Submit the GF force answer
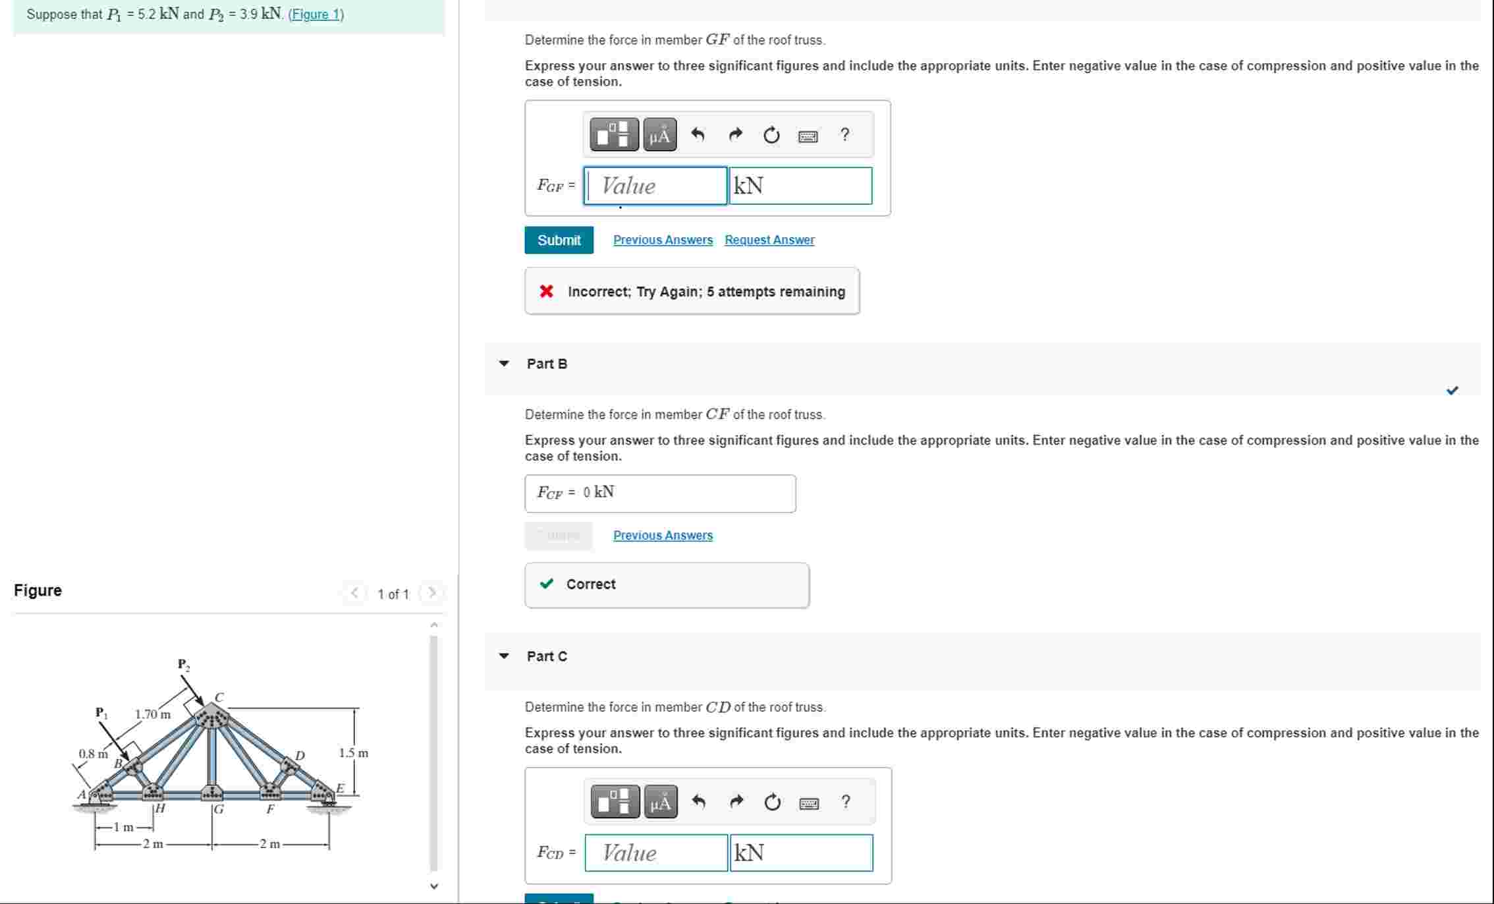 coord(559,240)
